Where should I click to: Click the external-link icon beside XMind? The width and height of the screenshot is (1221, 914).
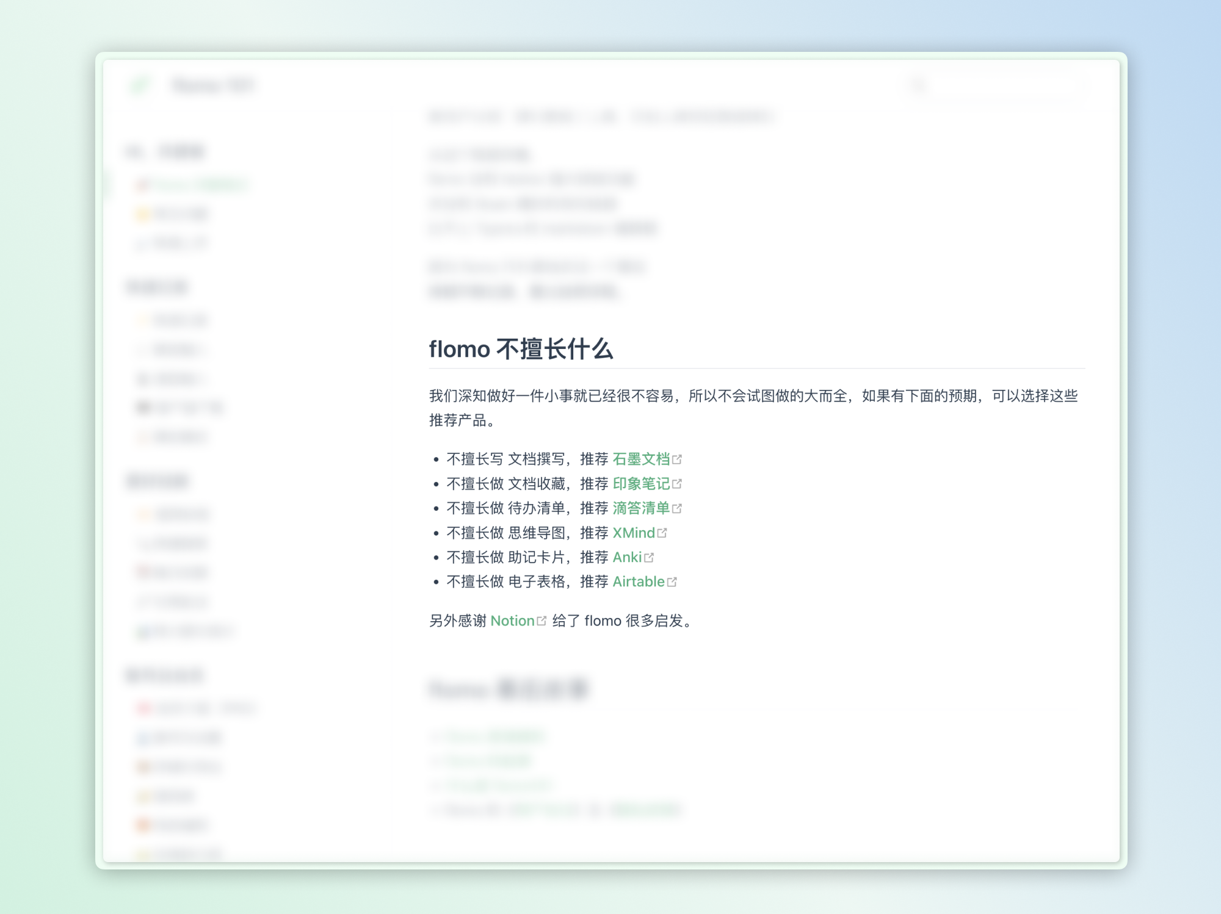(662, 533)
